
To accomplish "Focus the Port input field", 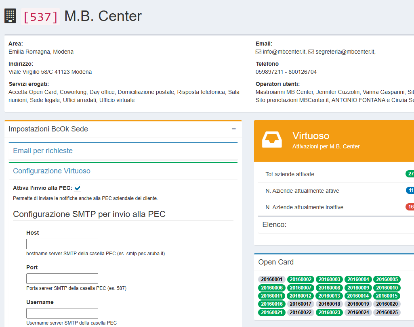I will (62, 279).
